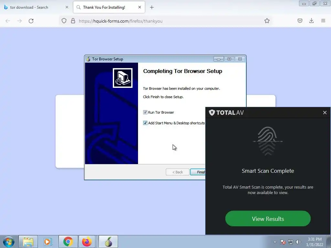The image size is (331, 248).
Task: Bookmark this page with the star icon
Action: pos(267,21)
